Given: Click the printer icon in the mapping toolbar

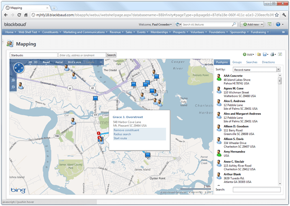Looking at the screenshot, I should pos(272,54).
